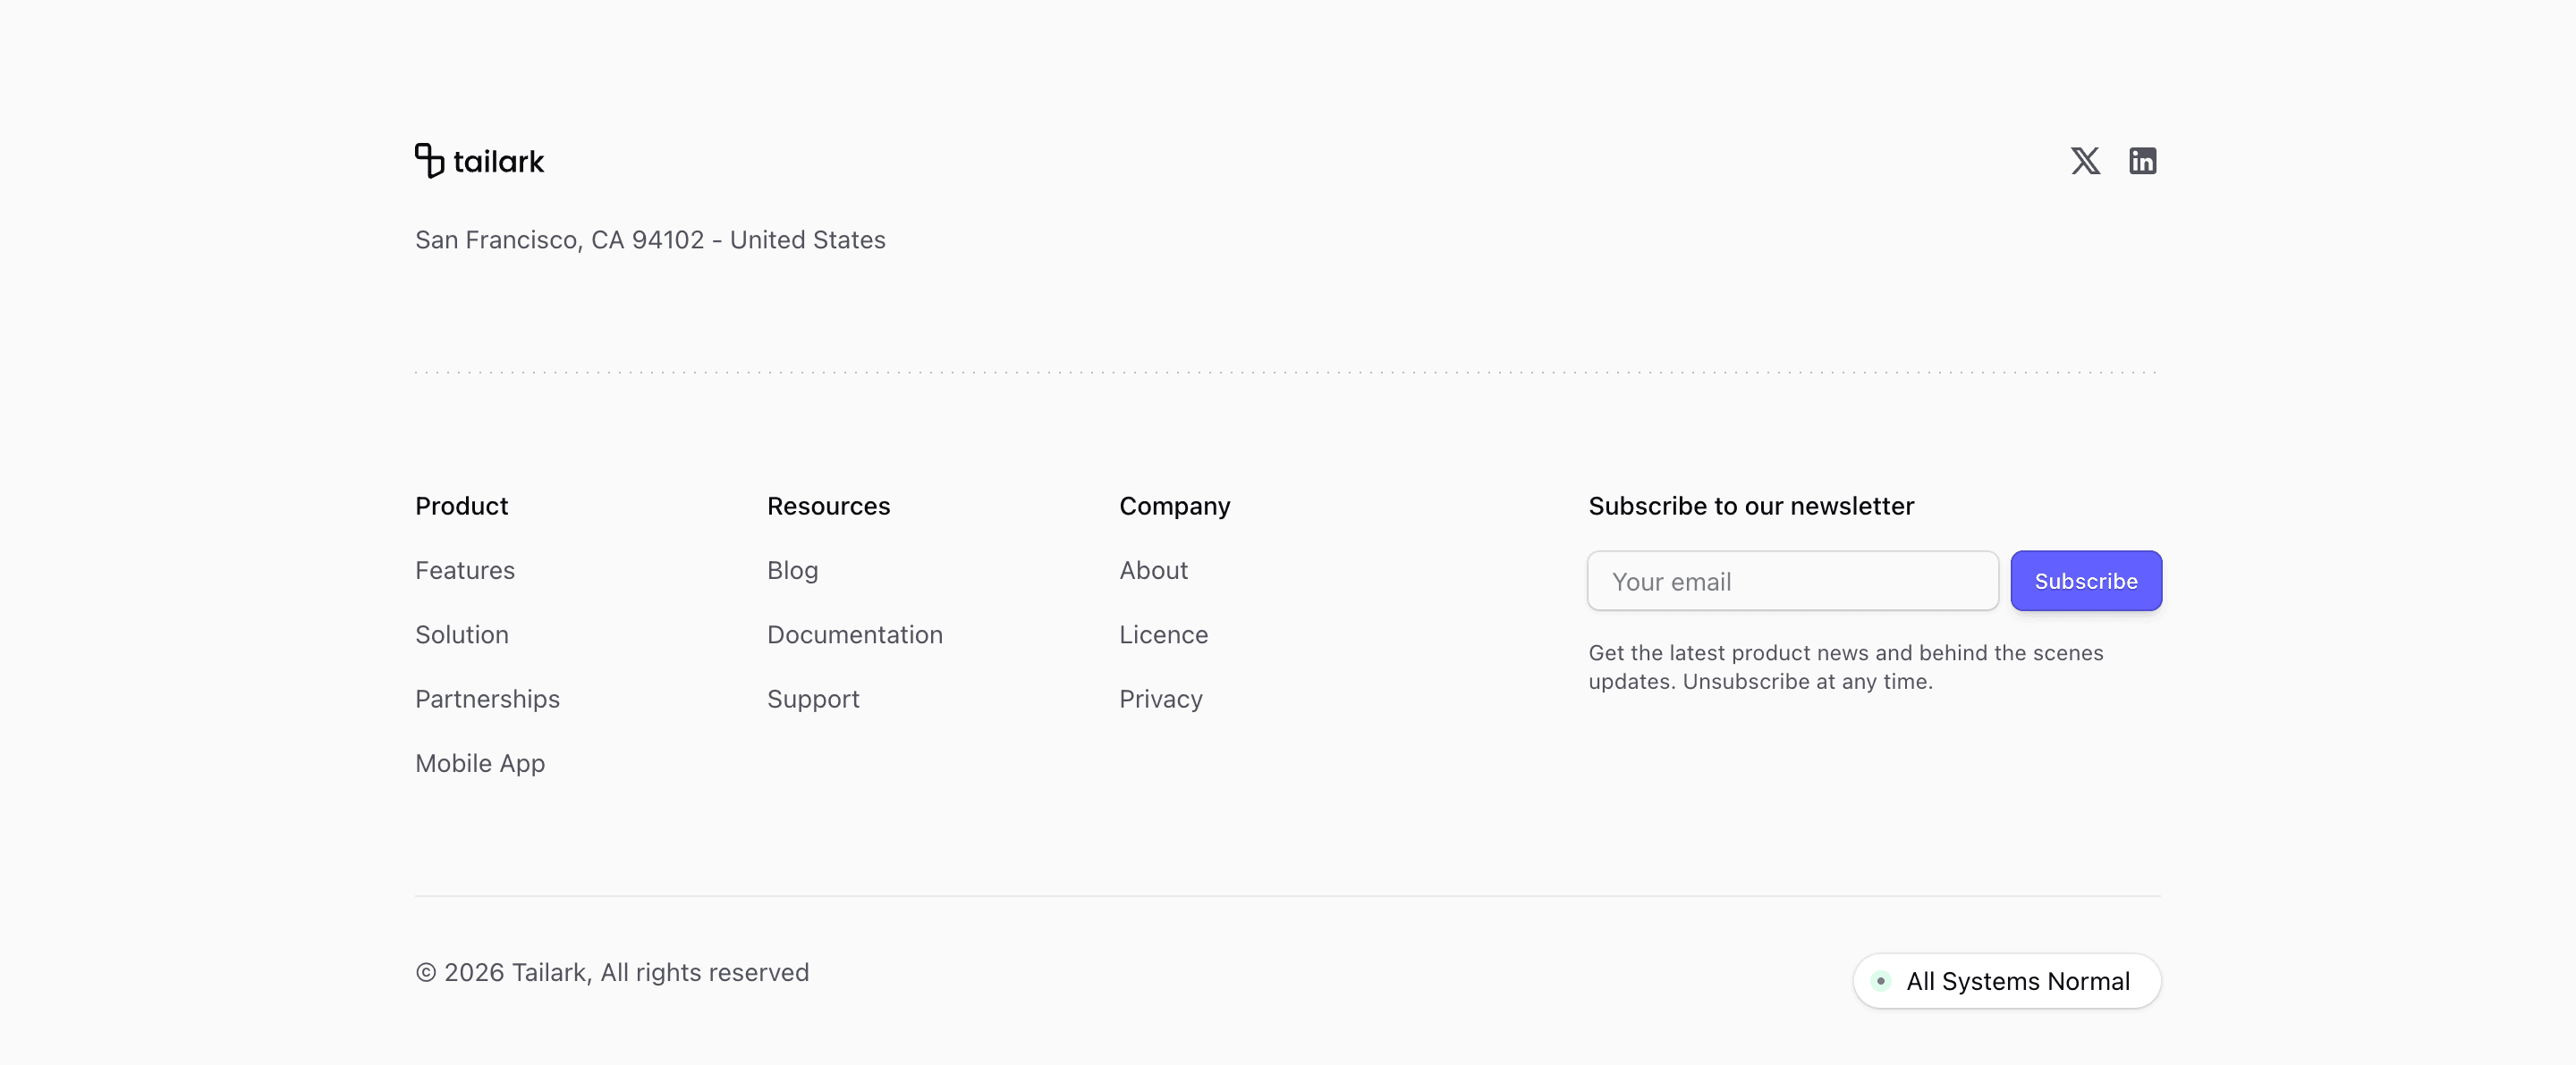Open the Blog link

point(792,570)
